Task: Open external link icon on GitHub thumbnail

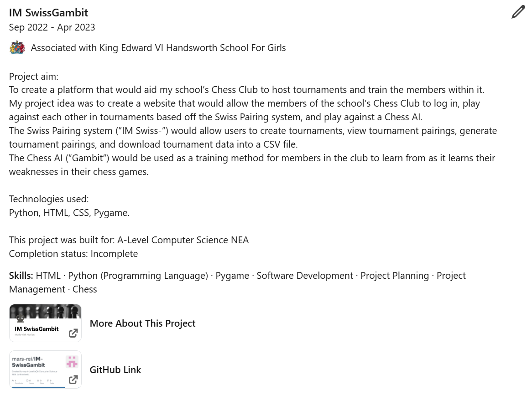Action: [73, 380]
